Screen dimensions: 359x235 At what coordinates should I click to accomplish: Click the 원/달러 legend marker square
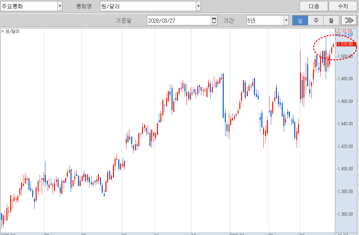3,31
